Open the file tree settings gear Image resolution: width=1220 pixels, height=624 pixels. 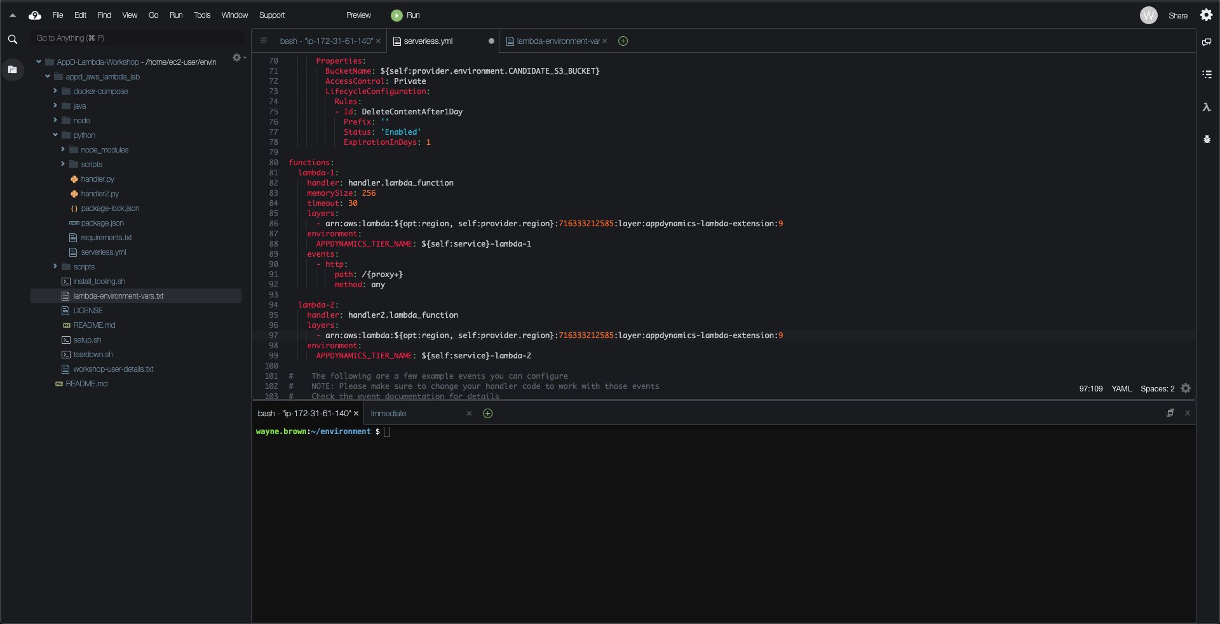pyautogui.click(x=237, y=58)
